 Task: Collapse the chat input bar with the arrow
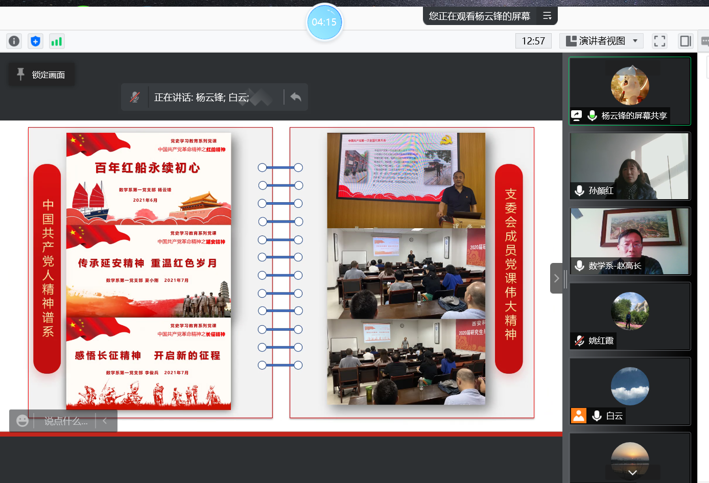[105, 421]
